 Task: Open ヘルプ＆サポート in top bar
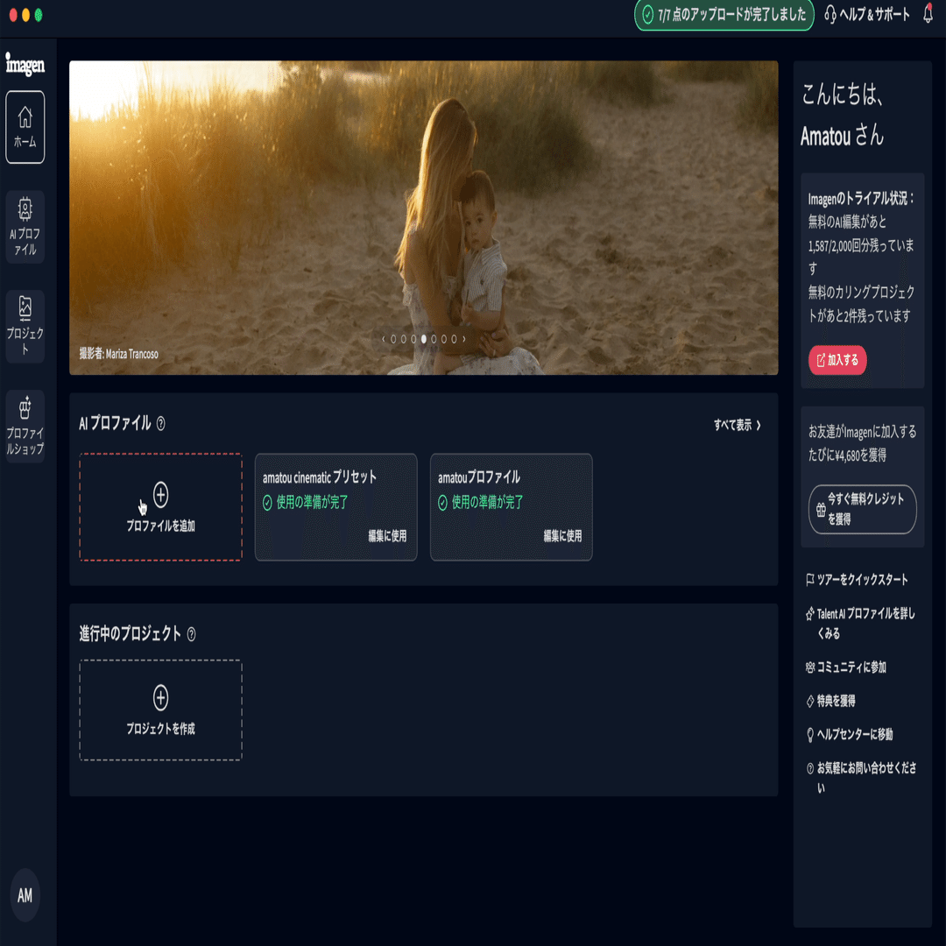[867, 14]
